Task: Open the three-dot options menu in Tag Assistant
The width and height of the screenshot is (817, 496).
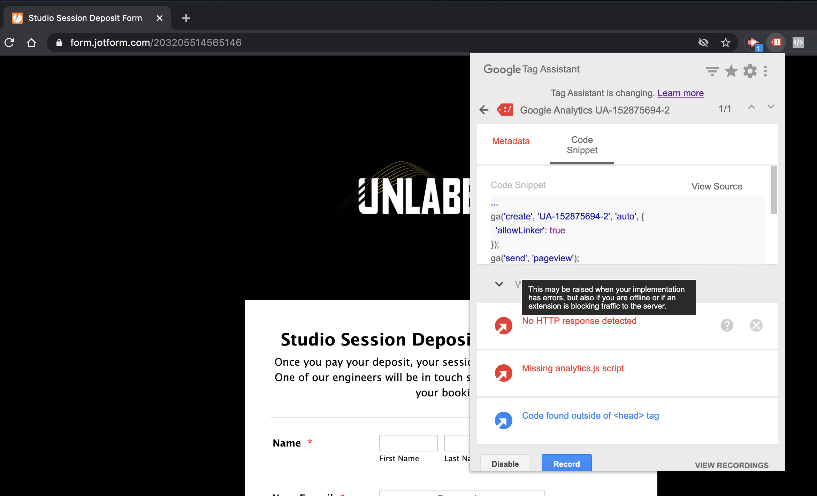Action: pos(765,71)
